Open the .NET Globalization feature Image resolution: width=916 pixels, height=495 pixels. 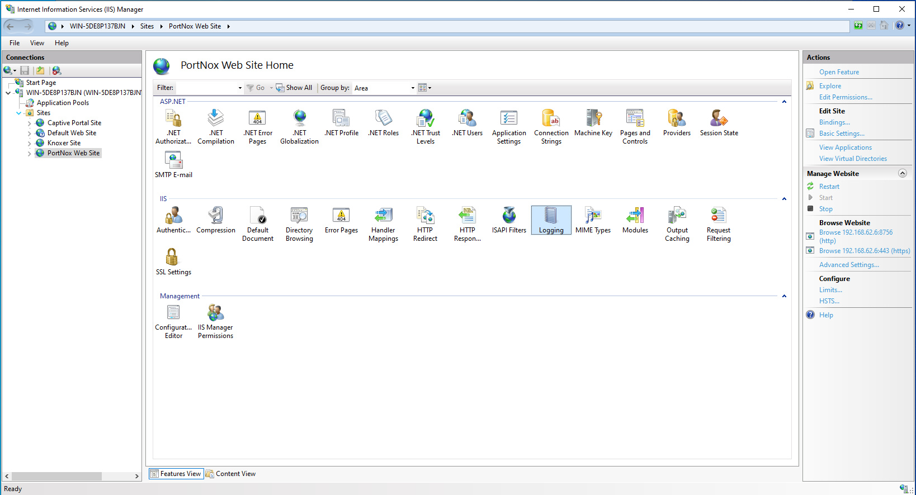tap(299, 127)
